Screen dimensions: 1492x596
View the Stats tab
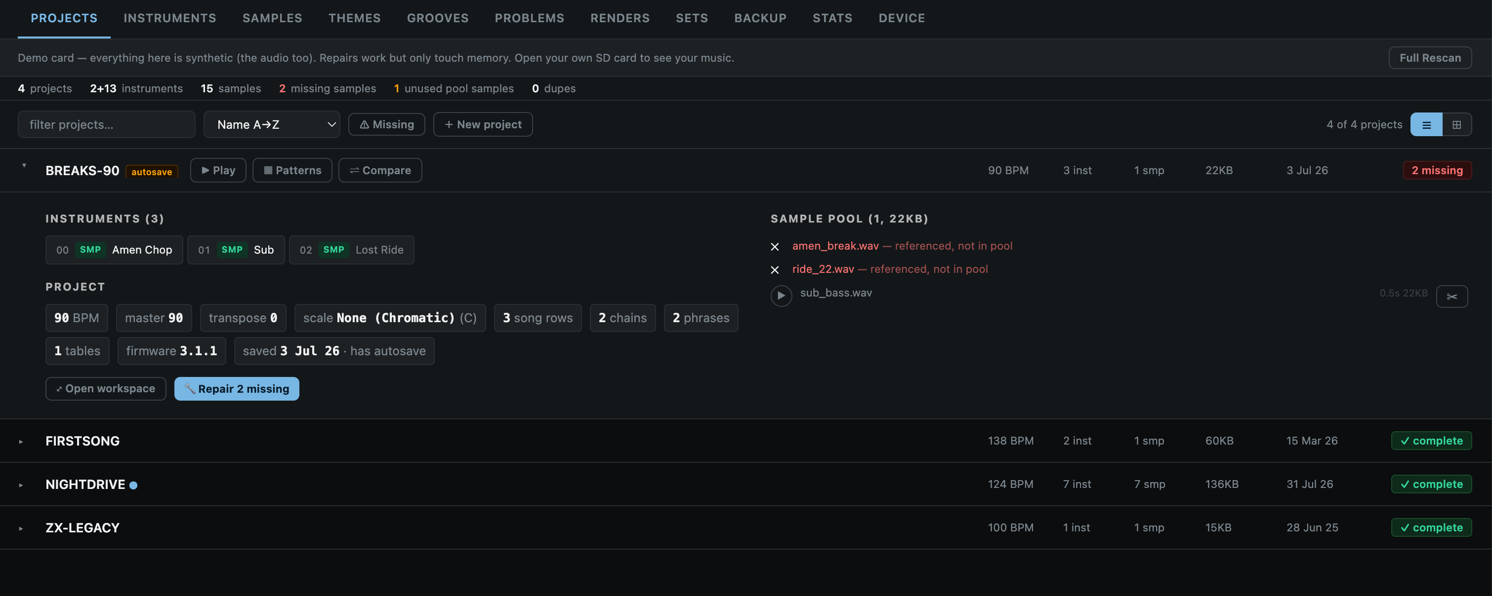832,18
